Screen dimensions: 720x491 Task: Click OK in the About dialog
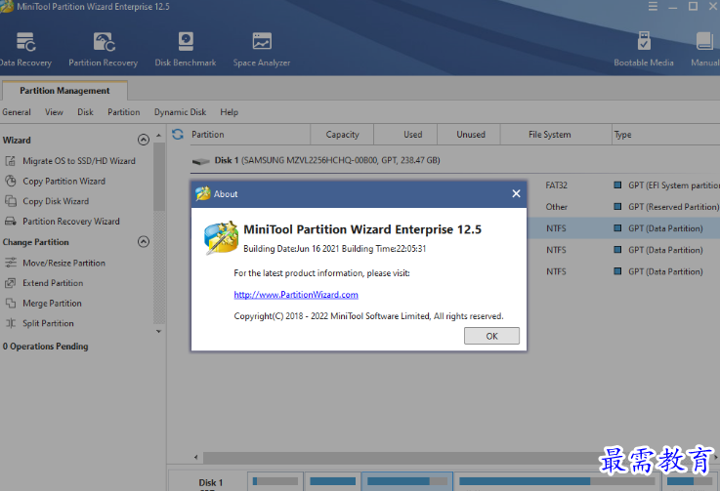pyautogui.click(x=491, y=336)
